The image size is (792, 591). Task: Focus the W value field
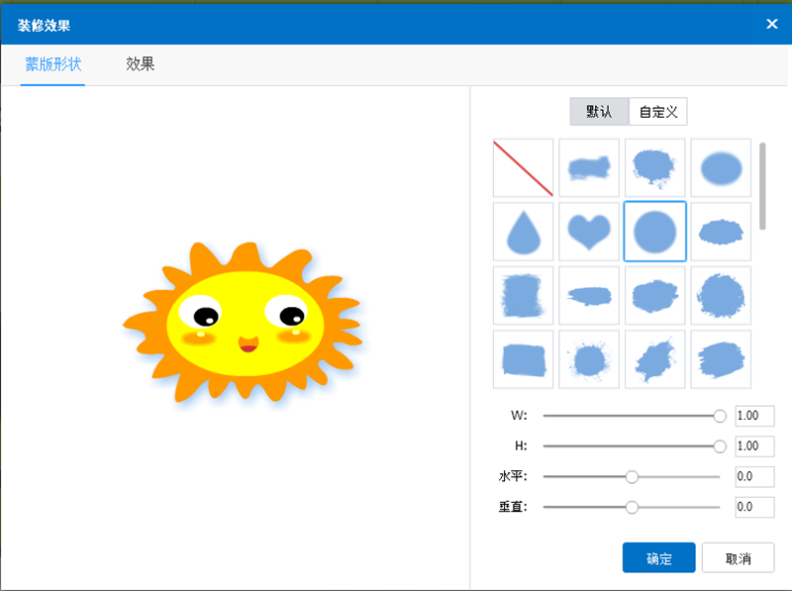754,416
